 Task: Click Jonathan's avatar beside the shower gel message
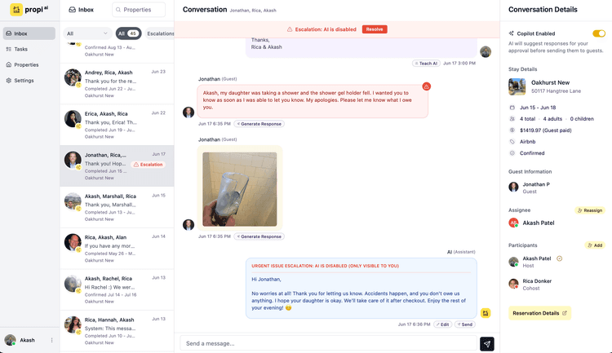click(188, 113)
